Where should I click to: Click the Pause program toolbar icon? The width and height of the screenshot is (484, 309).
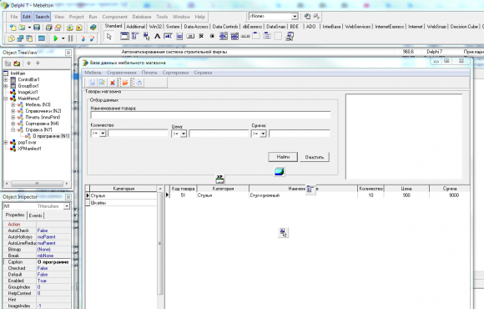(x=70, y=38)
